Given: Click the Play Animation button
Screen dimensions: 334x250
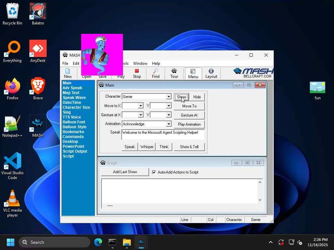Looking at the screenshot, I should click(x=189, y=124).
